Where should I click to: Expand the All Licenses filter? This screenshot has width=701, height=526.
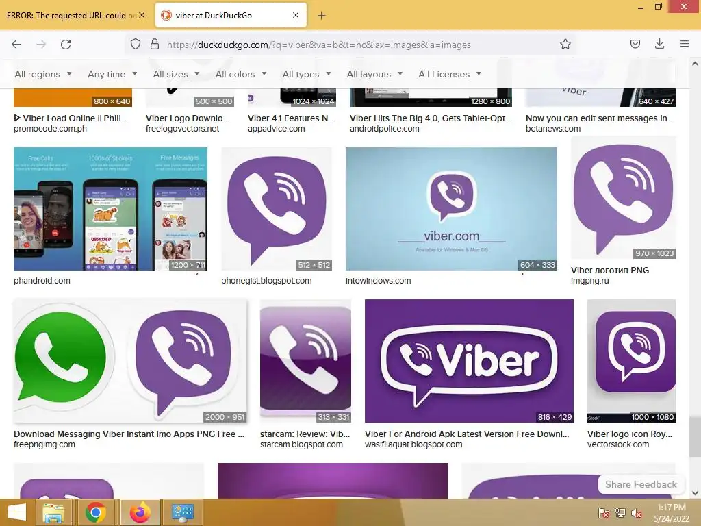click(450, 74)
